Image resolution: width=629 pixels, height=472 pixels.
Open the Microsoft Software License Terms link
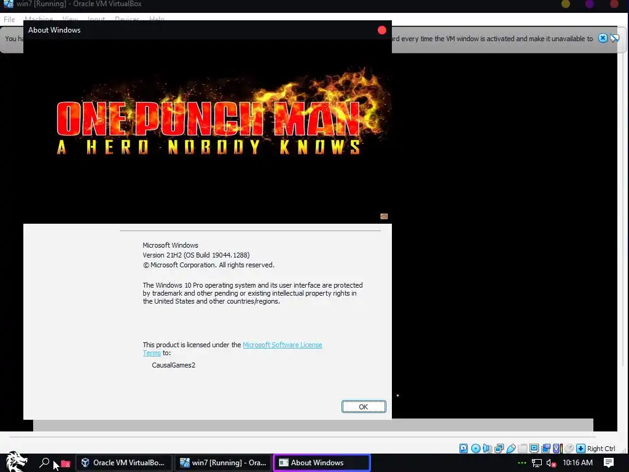[283, 345]
